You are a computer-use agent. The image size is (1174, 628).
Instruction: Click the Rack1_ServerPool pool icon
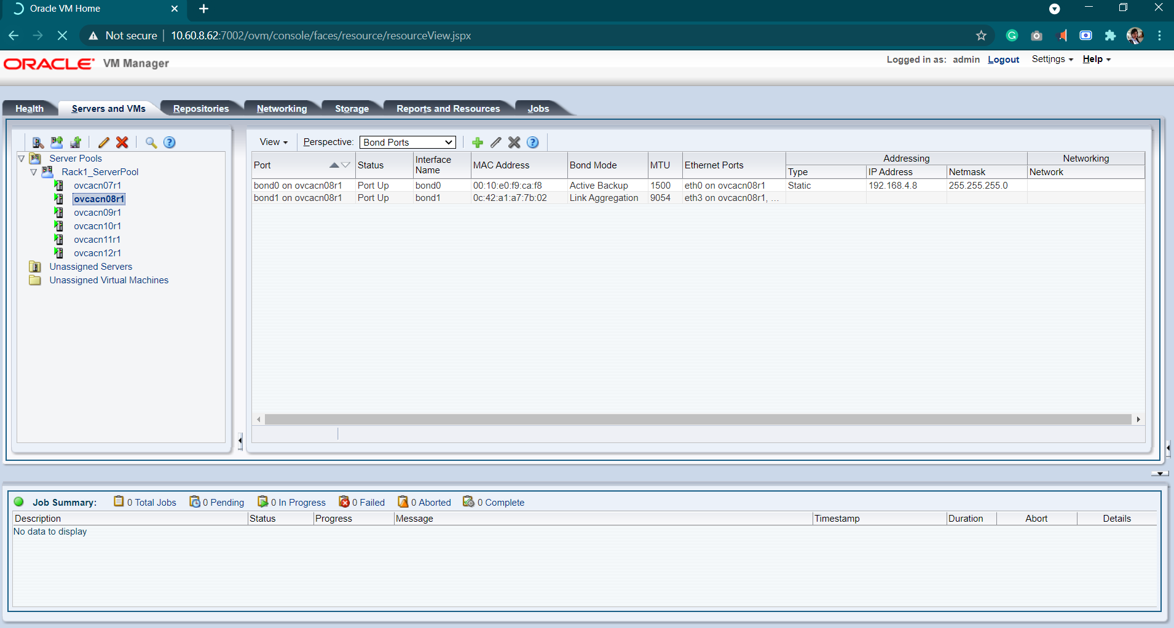tap(47, 172)
